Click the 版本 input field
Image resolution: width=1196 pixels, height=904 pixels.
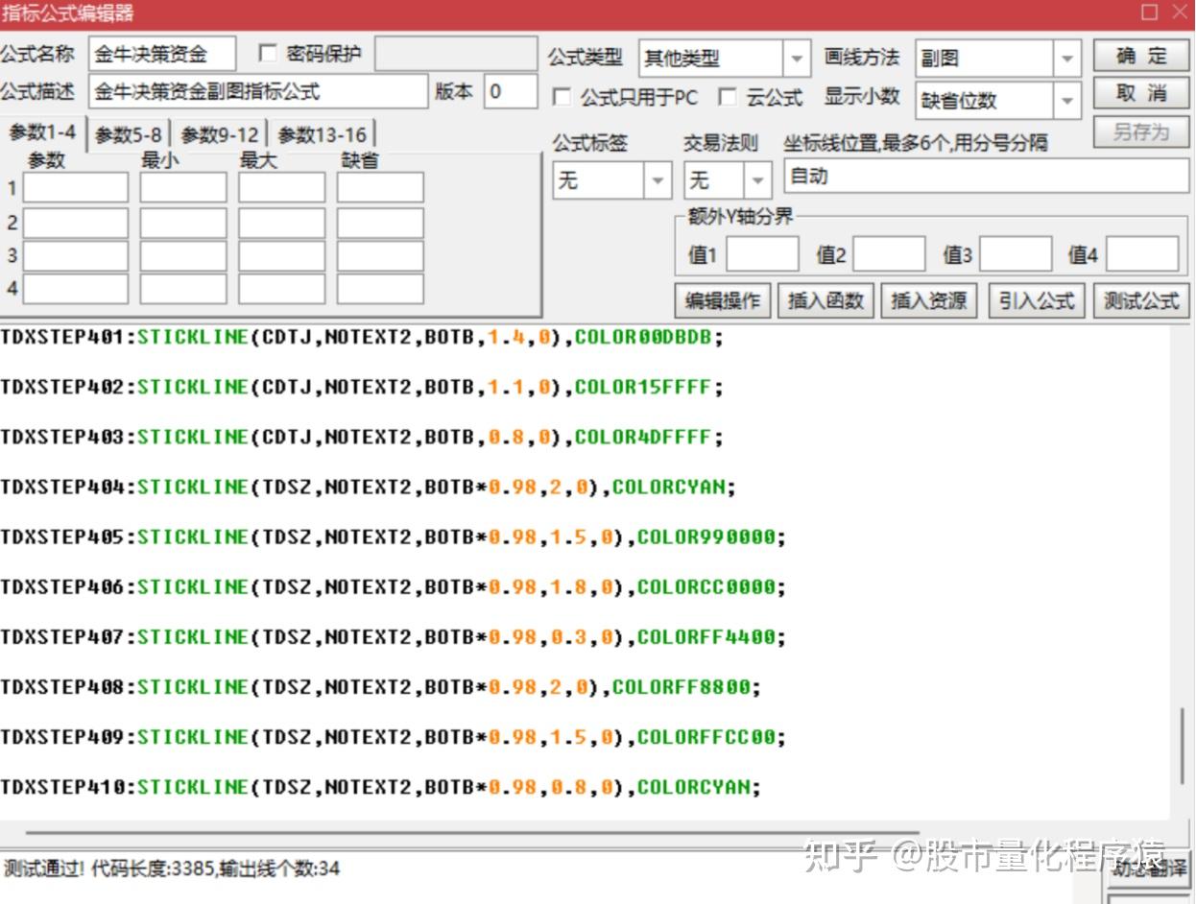(x=511, y=92)
